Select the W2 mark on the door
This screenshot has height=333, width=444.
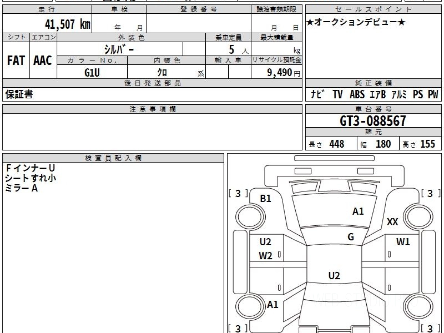(x=265, y=256)
